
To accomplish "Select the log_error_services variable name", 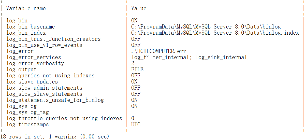I will point(34,57).
